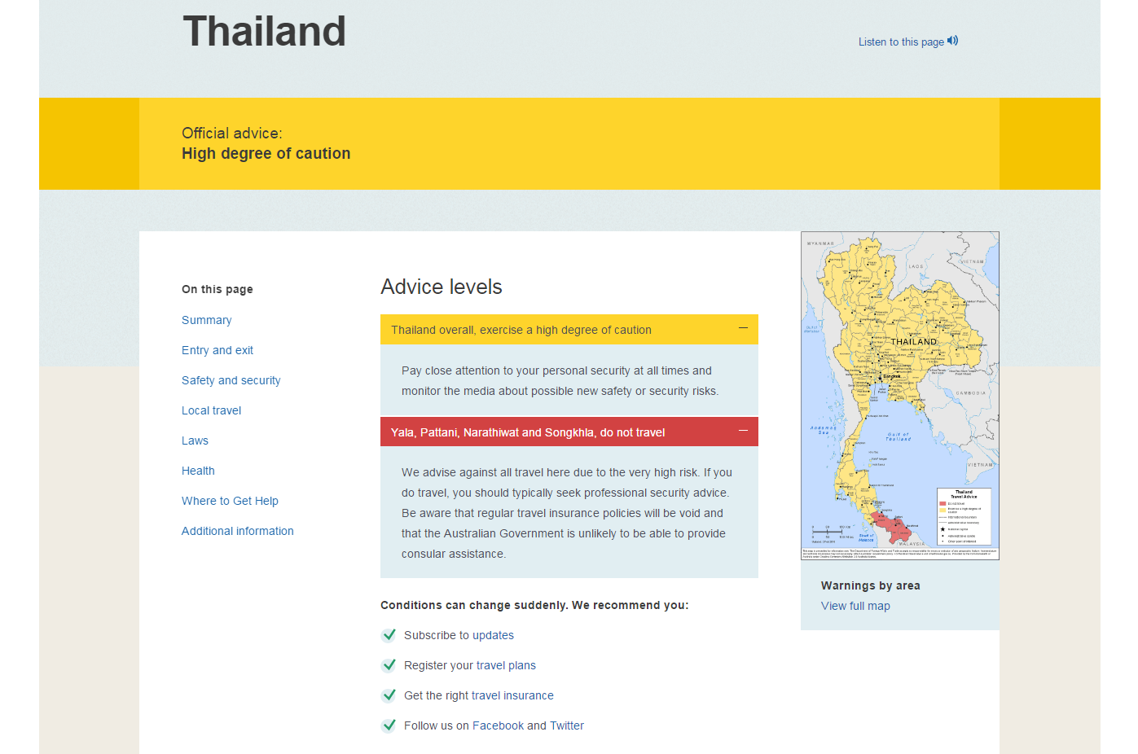Click the checkmark icon beside Get the right travel insurance
Screen dimensions: 1138x754
pyautogui.click(x=389, y=695)
